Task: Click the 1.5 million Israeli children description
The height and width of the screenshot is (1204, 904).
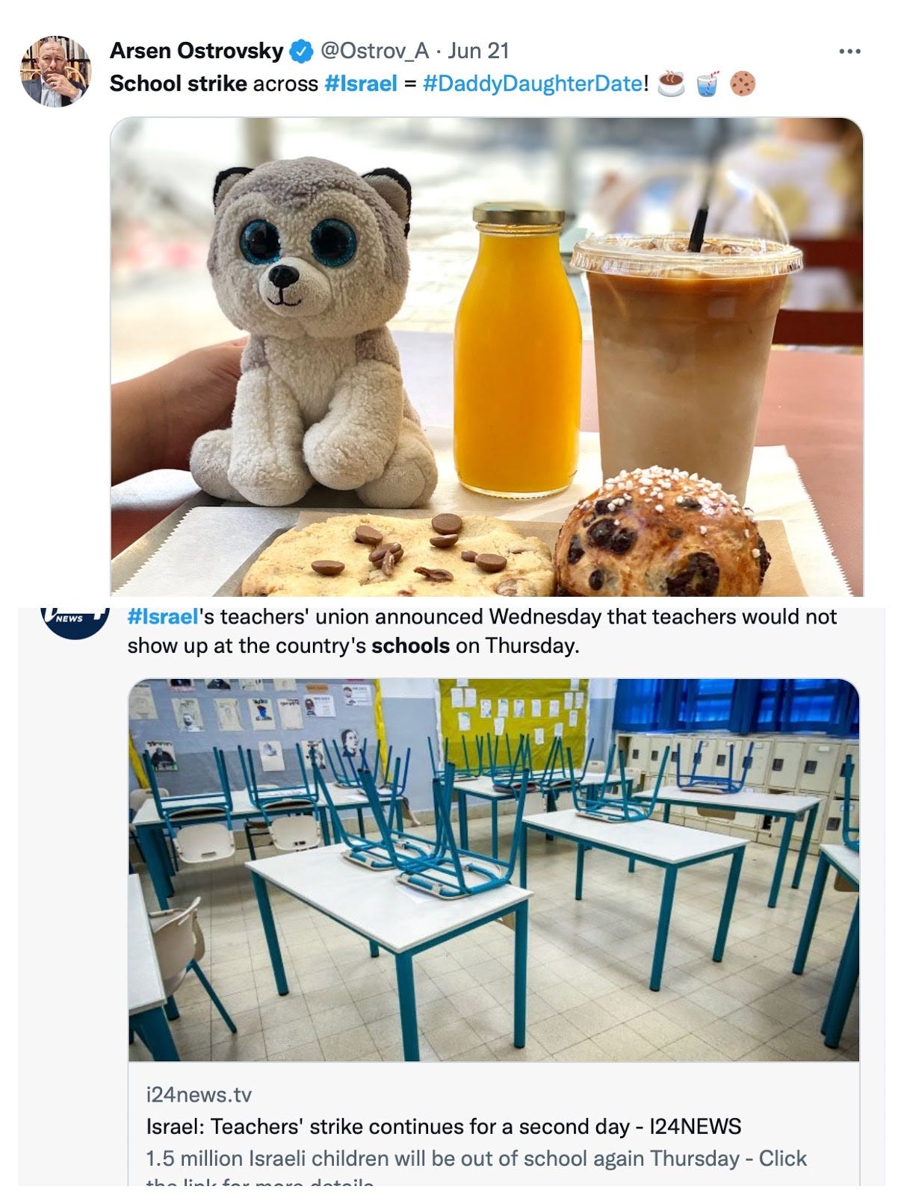Action: pos(476,1158)
